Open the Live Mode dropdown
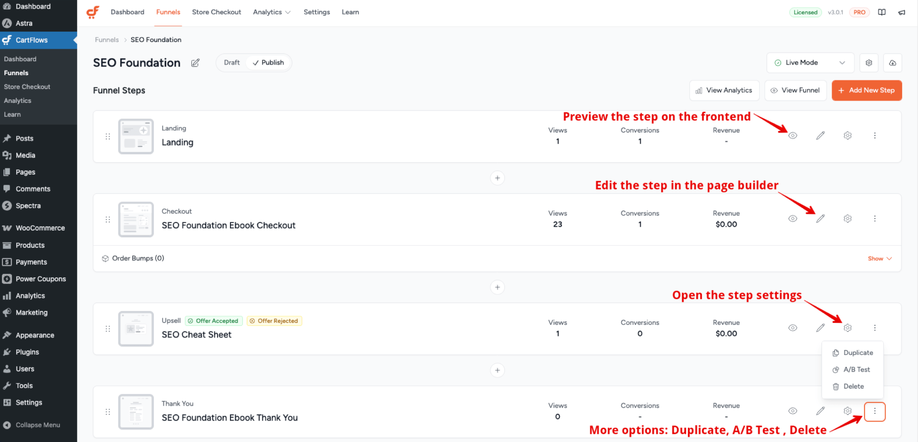 (810, 63)
